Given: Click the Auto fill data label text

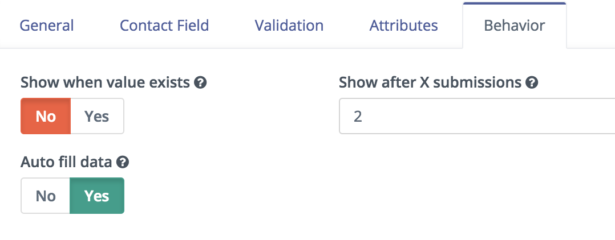Looking at the screenshot, I should click(66, 162).
